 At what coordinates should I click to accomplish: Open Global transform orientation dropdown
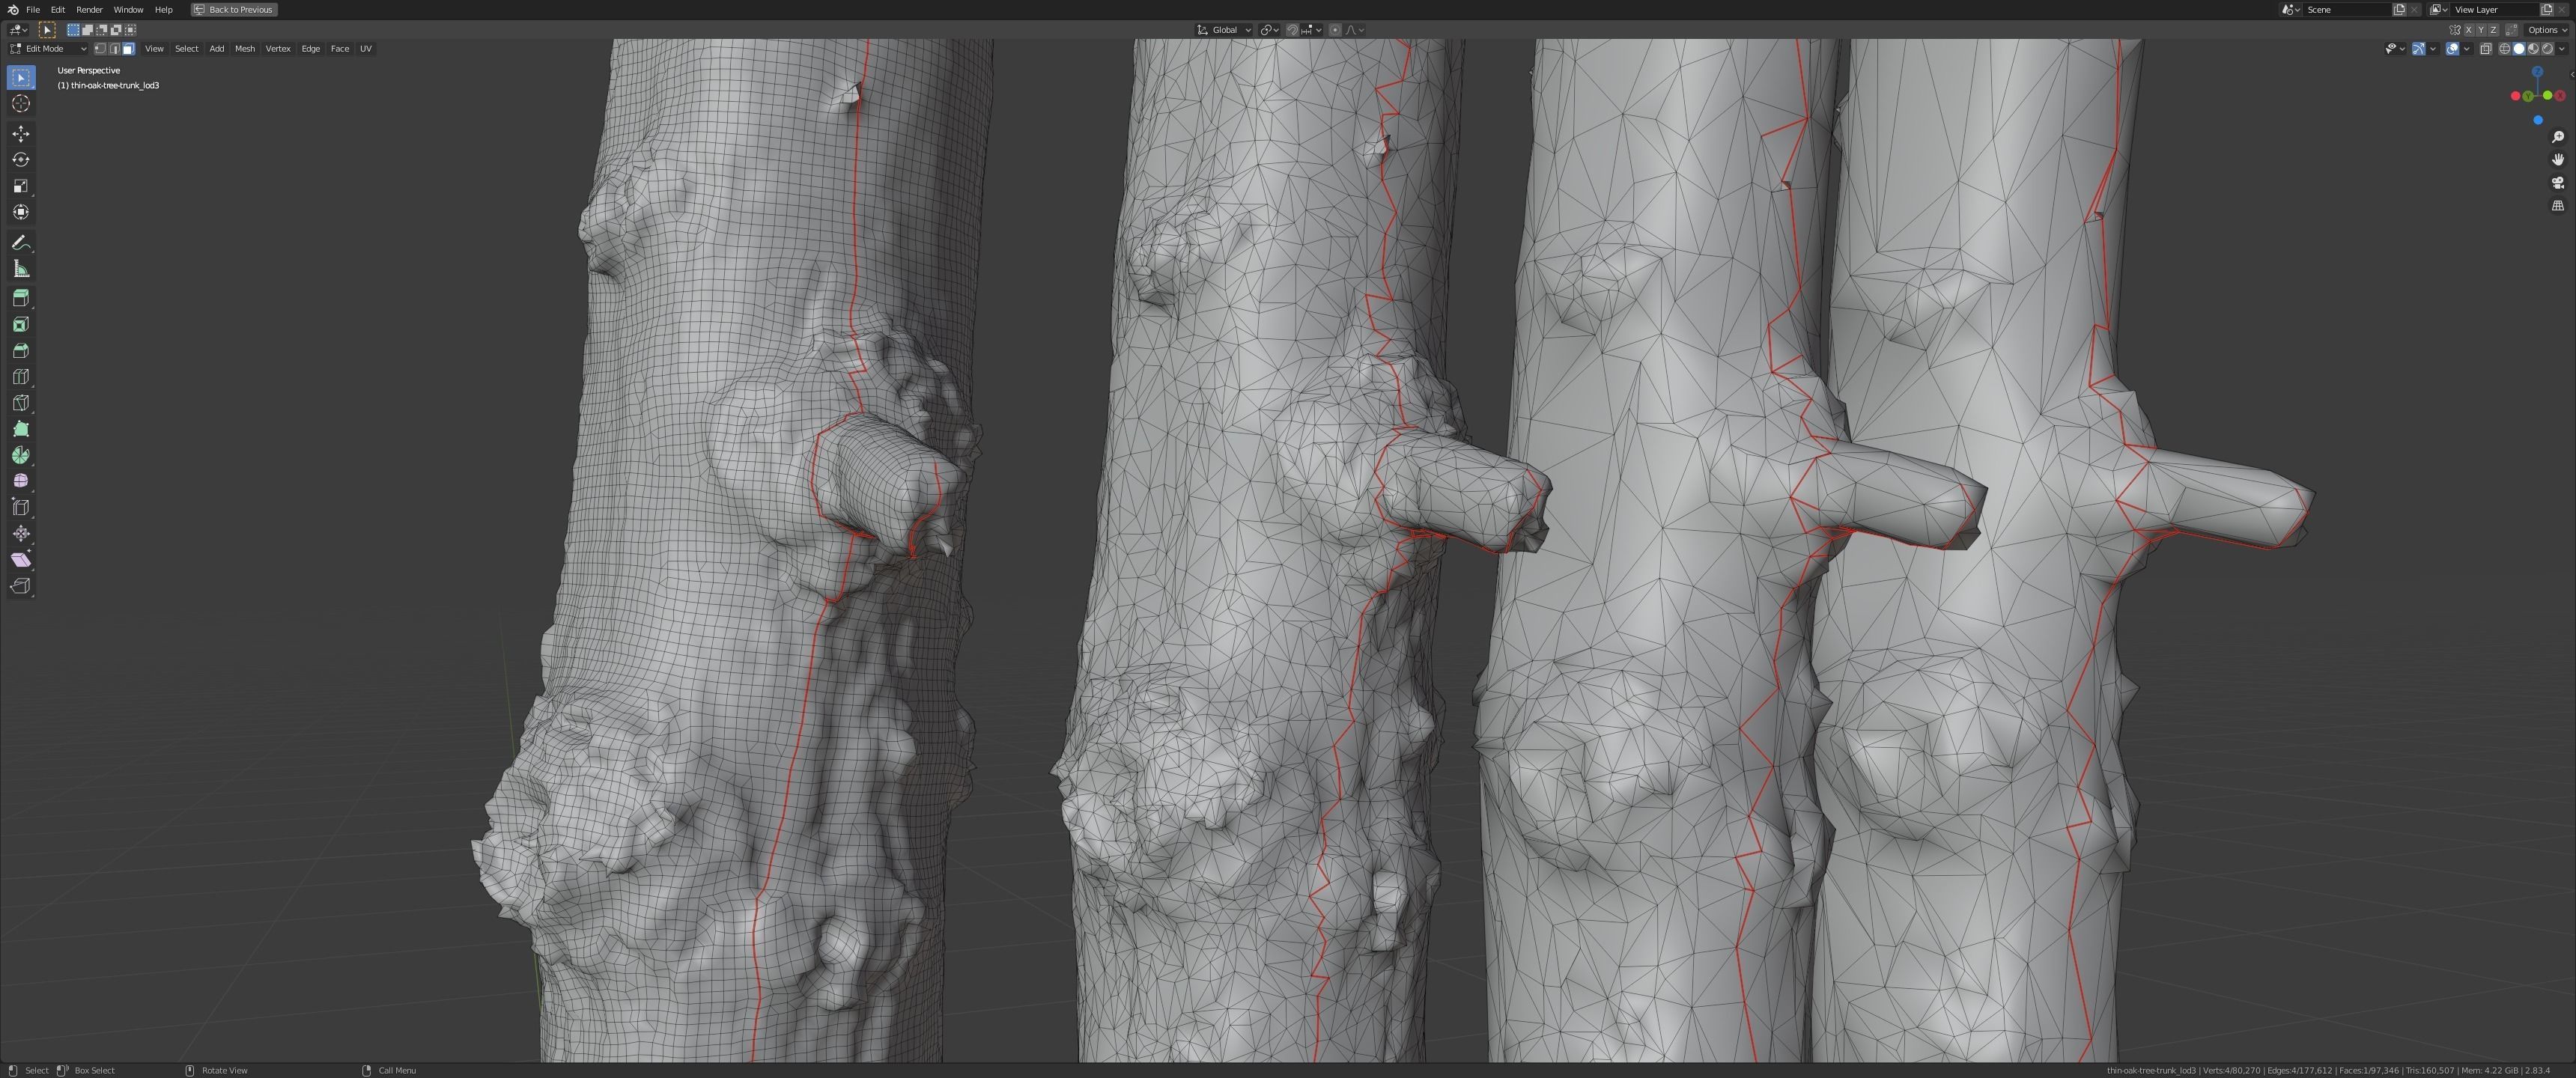tap(1225, 30)
